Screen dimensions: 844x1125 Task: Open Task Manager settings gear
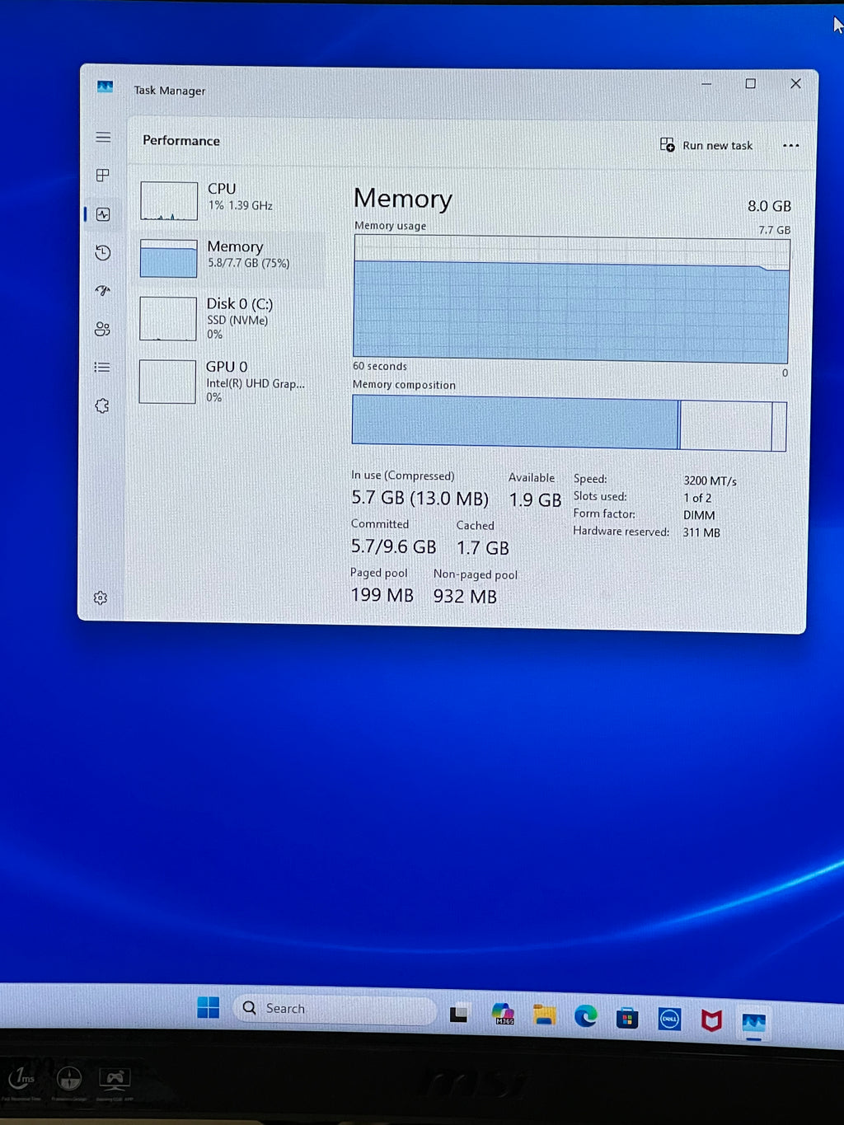click(x=101, y=598)
